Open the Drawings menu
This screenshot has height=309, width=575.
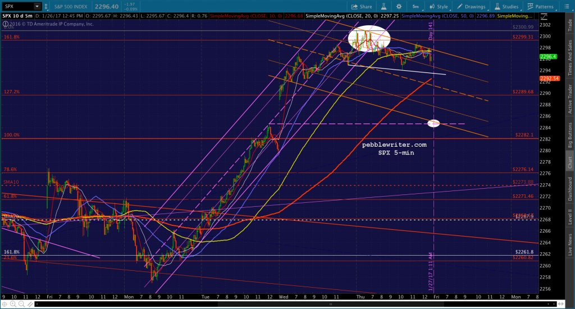472,6
